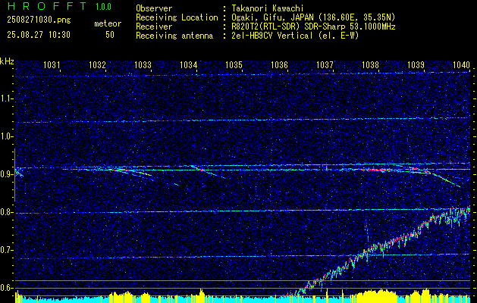
Task: Click the 1034 time axis marker
Action: [x=188, y=64]
